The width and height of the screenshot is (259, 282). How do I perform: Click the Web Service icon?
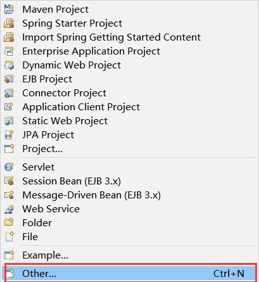(x=9, y=208)
